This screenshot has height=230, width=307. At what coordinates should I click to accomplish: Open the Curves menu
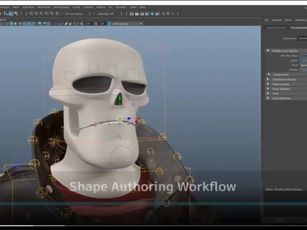pos(76,7)
